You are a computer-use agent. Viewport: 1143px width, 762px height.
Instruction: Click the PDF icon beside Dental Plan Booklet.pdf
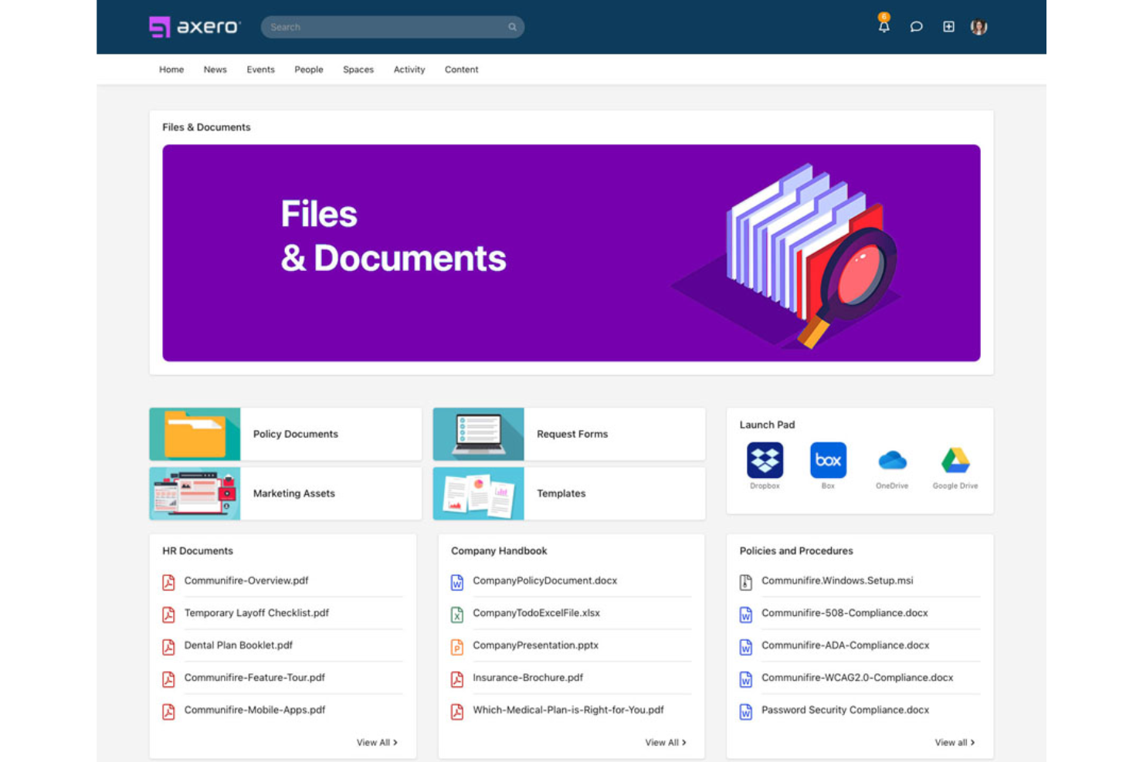pos(168,647)
